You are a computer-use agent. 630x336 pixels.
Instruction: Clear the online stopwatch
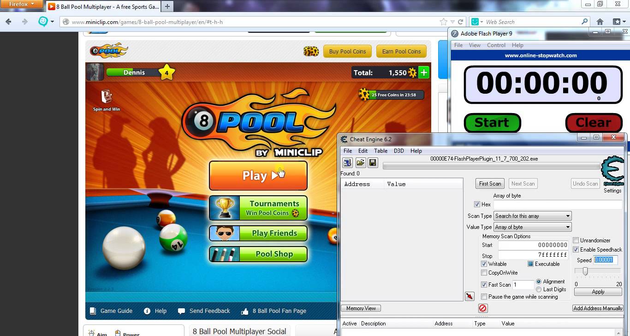coord(594,123)
